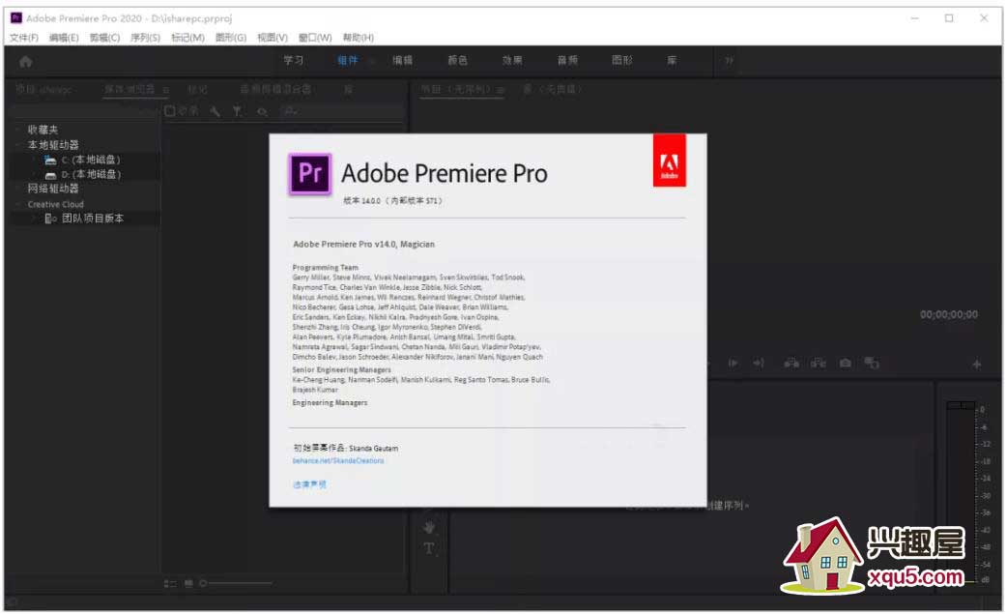The height and width of the screenshot is (614, 1006).
Task: Switch to the 学习 workspace
Action: click(294, 60)
